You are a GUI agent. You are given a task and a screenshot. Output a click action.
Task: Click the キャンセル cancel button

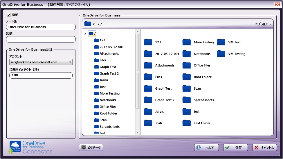264,147
